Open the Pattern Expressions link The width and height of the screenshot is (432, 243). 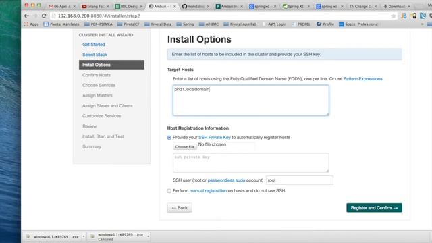(x=363, y=79)
